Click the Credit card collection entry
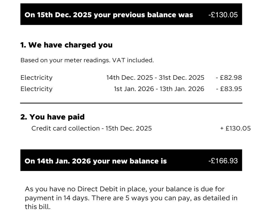256x223 pixels. [x=91, y=128]
